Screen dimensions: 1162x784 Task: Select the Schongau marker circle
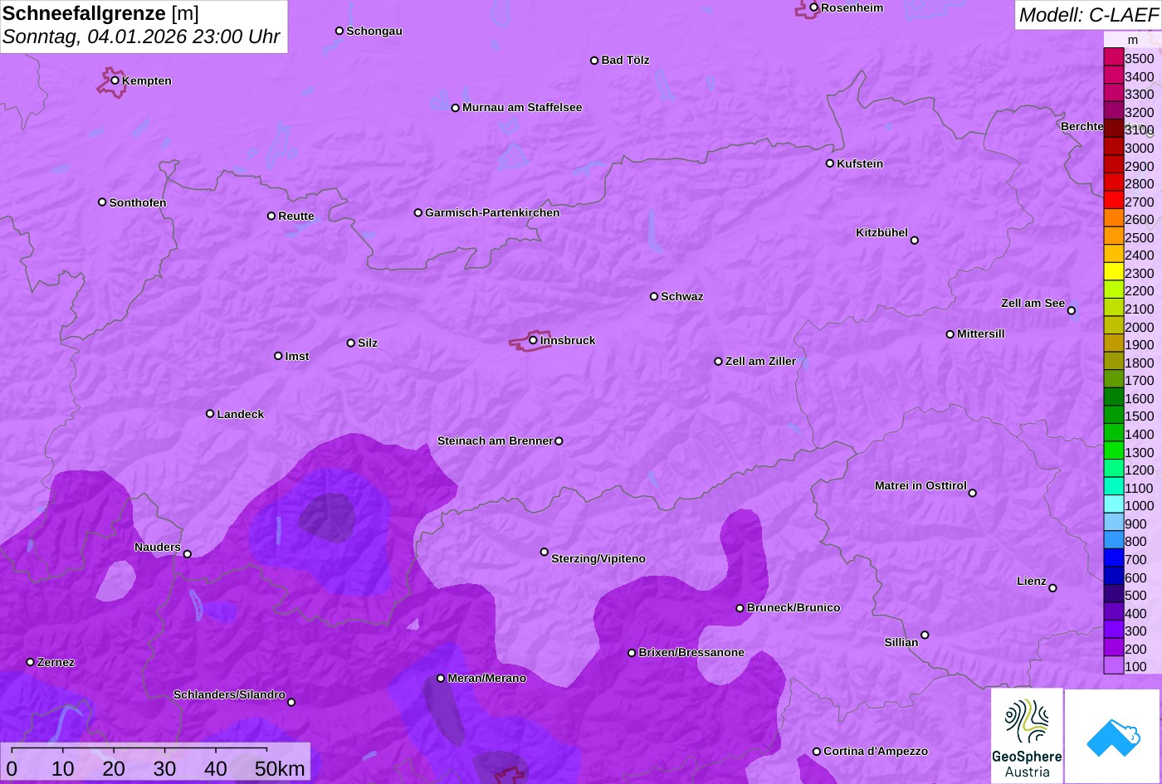tap(339, 31)
